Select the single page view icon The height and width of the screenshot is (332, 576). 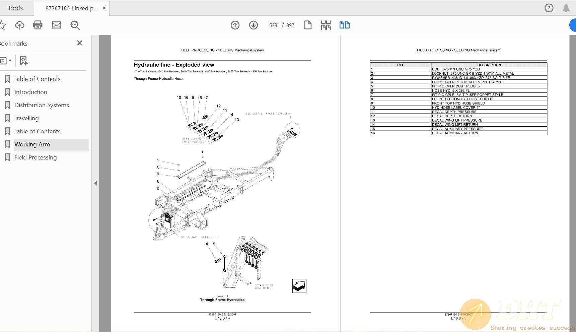[308, 25]
